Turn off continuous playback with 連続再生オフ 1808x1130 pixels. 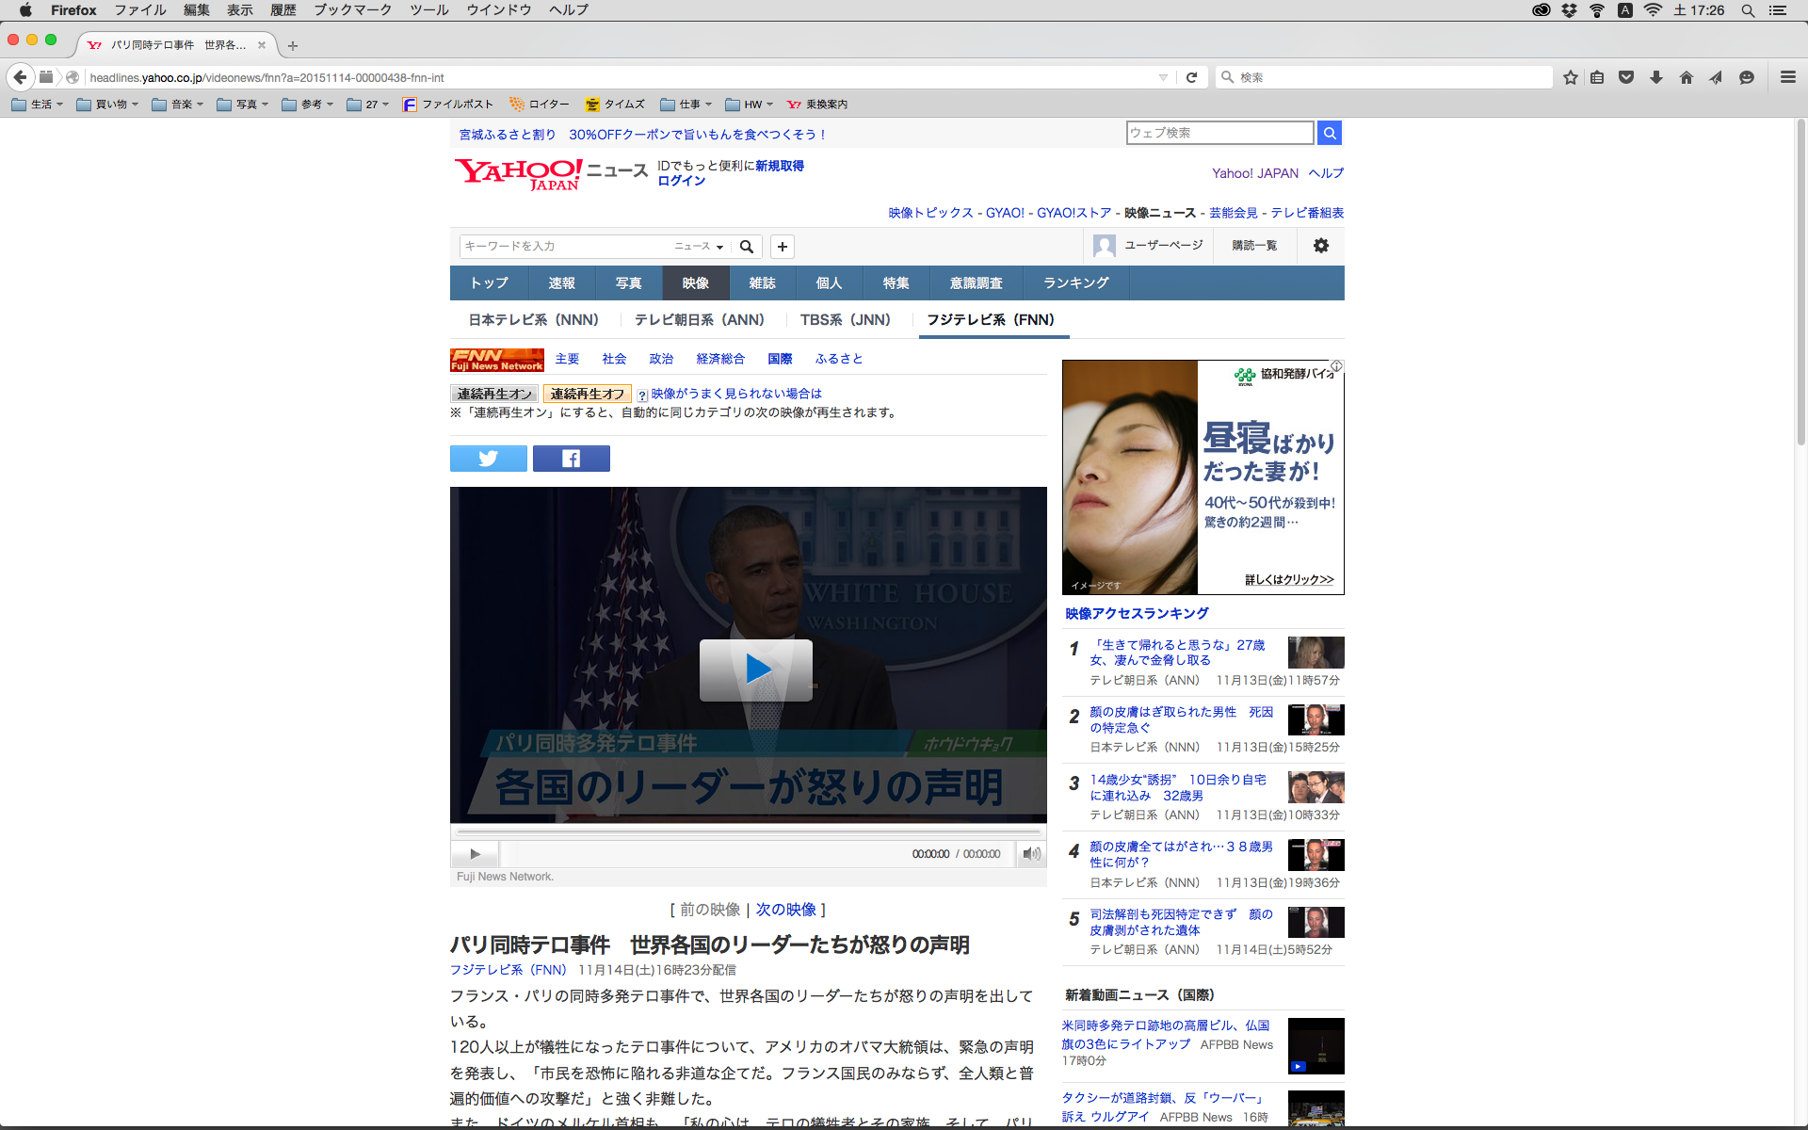(x=588, y=394)
